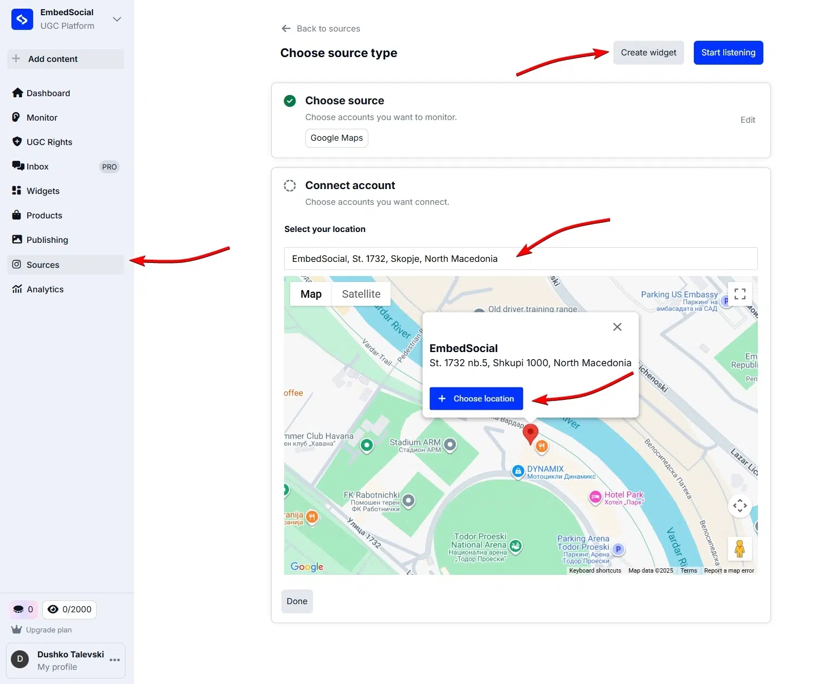Click the Select your location input field
The height and width of the screenshot is (684, 834).
[x=520, y=259]
